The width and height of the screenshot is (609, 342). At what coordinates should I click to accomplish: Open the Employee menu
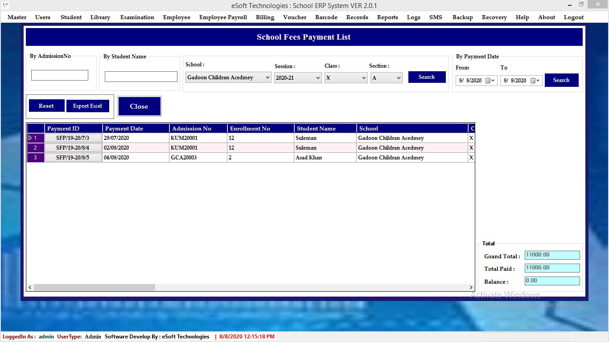point(177,17)
